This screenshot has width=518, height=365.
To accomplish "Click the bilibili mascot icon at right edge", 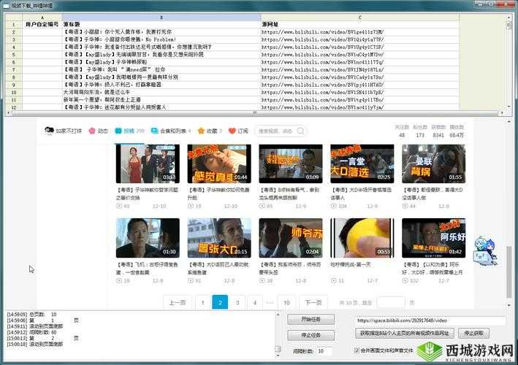I will click(481, 250).
